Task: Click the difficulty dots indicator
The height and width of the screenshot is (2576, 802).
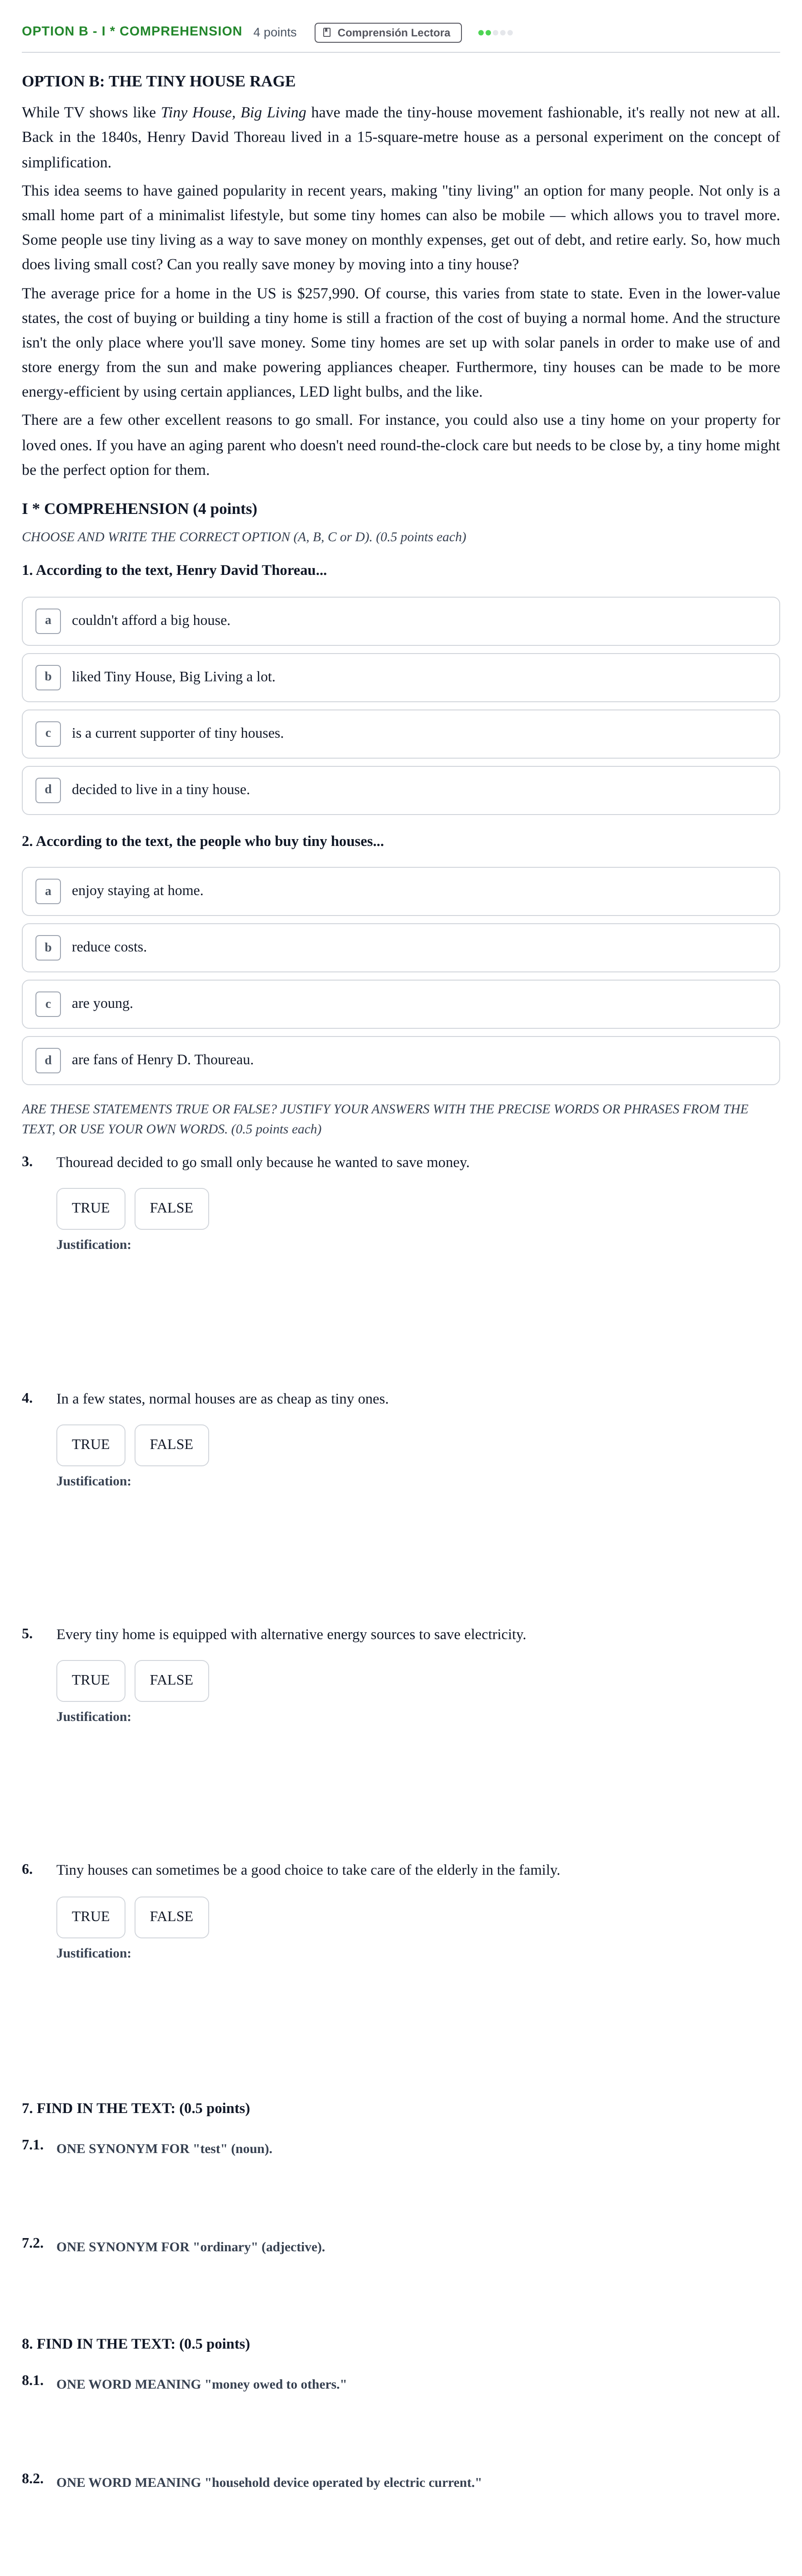Action: [495, 33]
